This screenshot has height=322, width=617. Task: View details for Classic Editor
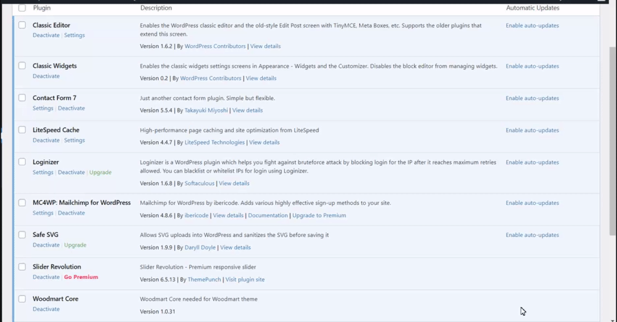point(265,46)
